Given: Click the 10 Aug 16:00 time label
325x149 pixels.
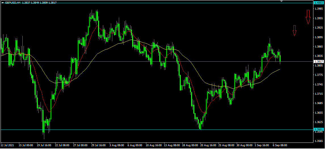Looking at the screenshot, I should 154,146.
